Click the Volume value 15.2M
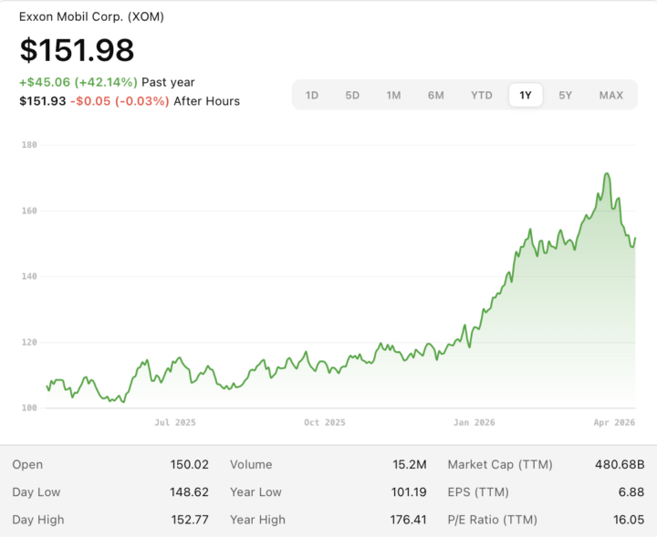The image size is (657, 537). coord(410,465)
